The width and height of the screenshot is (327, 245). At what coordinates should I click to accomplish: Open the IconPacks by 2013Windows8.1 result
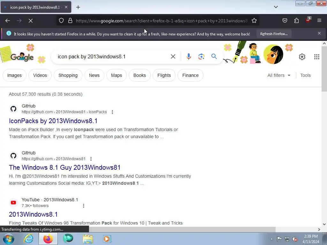tap(53, 121)
